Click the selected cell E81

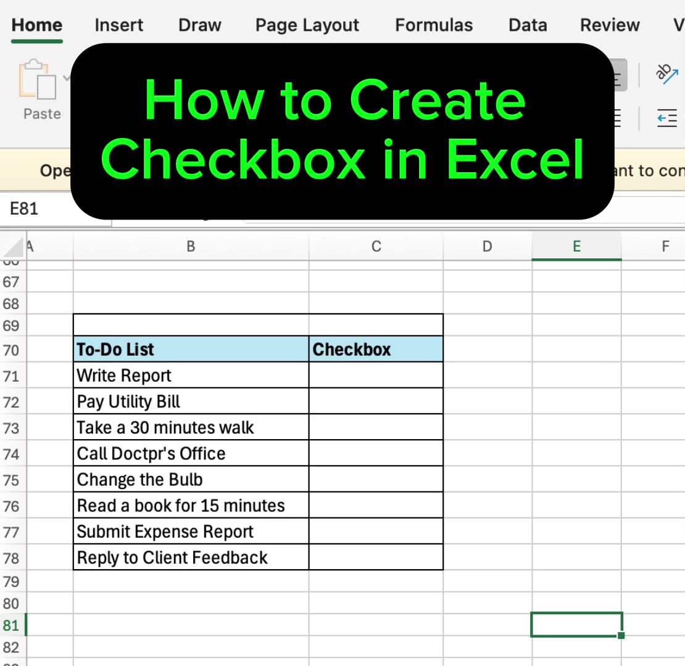(x=576, y=625)
